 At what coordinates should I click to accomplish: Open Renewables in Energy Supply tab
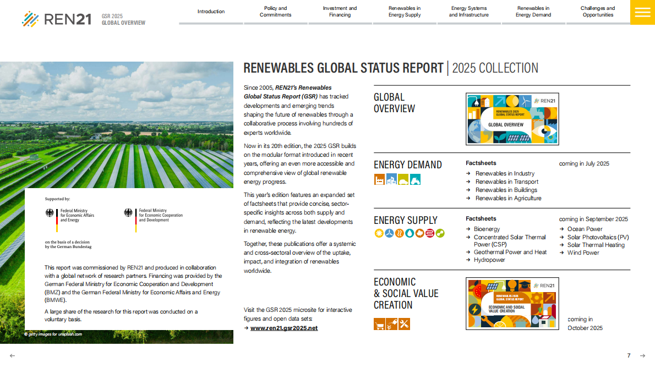[x=405, y=12]
